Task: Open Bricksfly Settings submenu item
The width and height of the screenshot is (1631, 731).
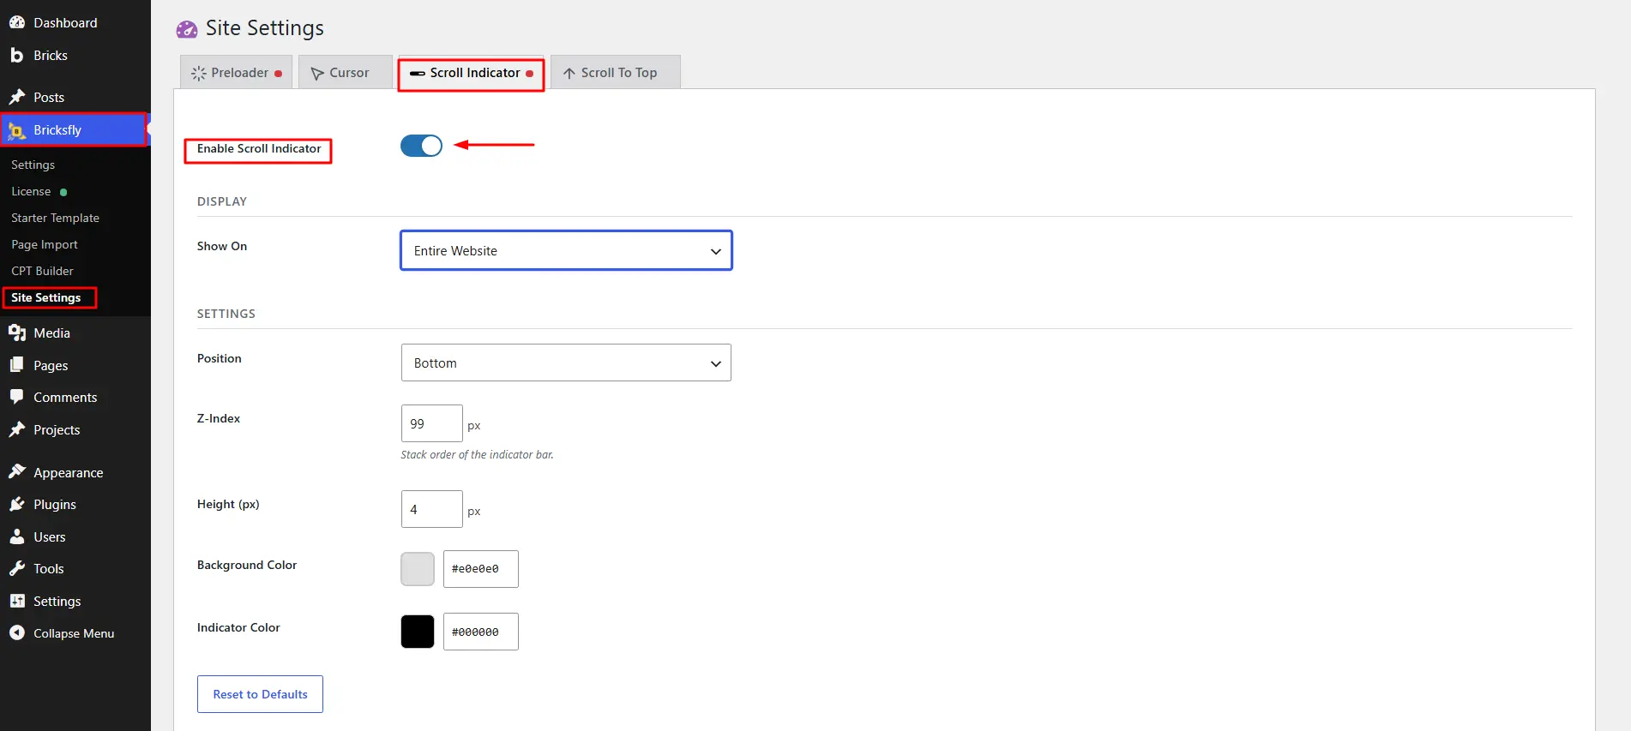Action: tap(33, 165)
